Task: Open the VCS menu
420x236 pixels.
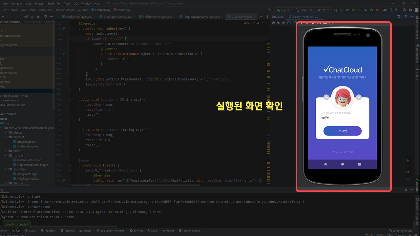Action: tap(76, 4)
